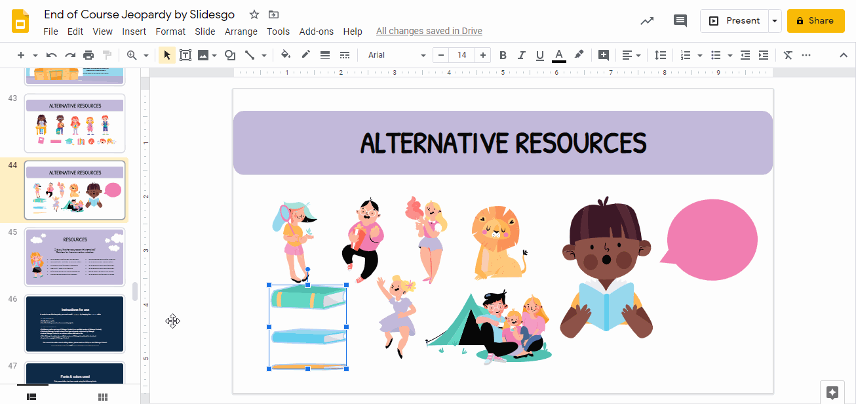Toggle the numbered list
The image size is (856, 404).
[686, 55]
